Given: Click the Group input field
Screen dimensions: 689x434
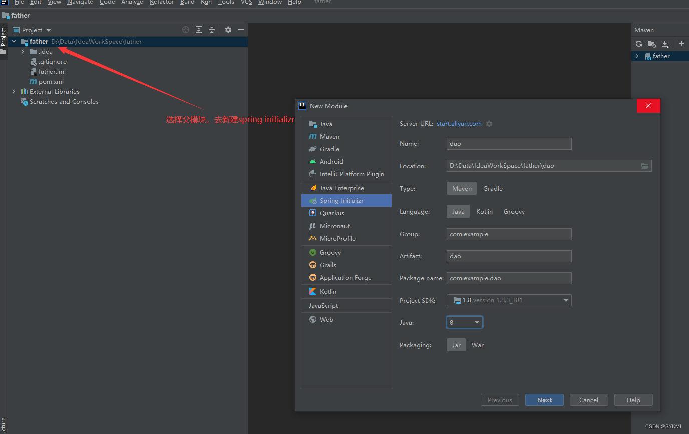Looking at the screenshot, I should (509, 234).
